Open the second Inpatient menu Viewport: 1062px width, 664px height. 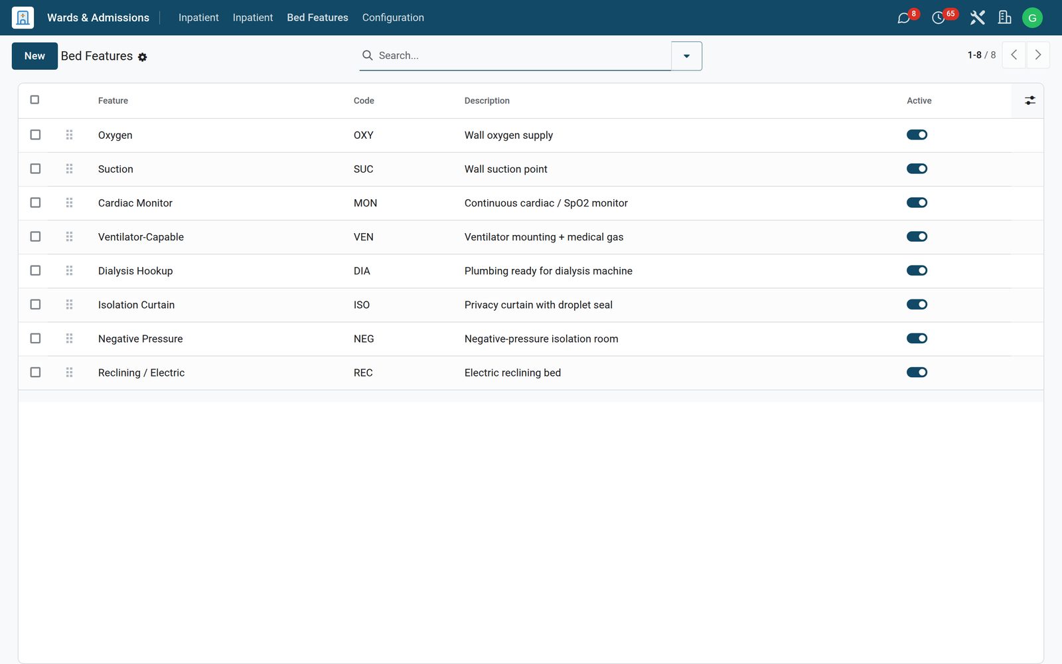coord(253,17)
